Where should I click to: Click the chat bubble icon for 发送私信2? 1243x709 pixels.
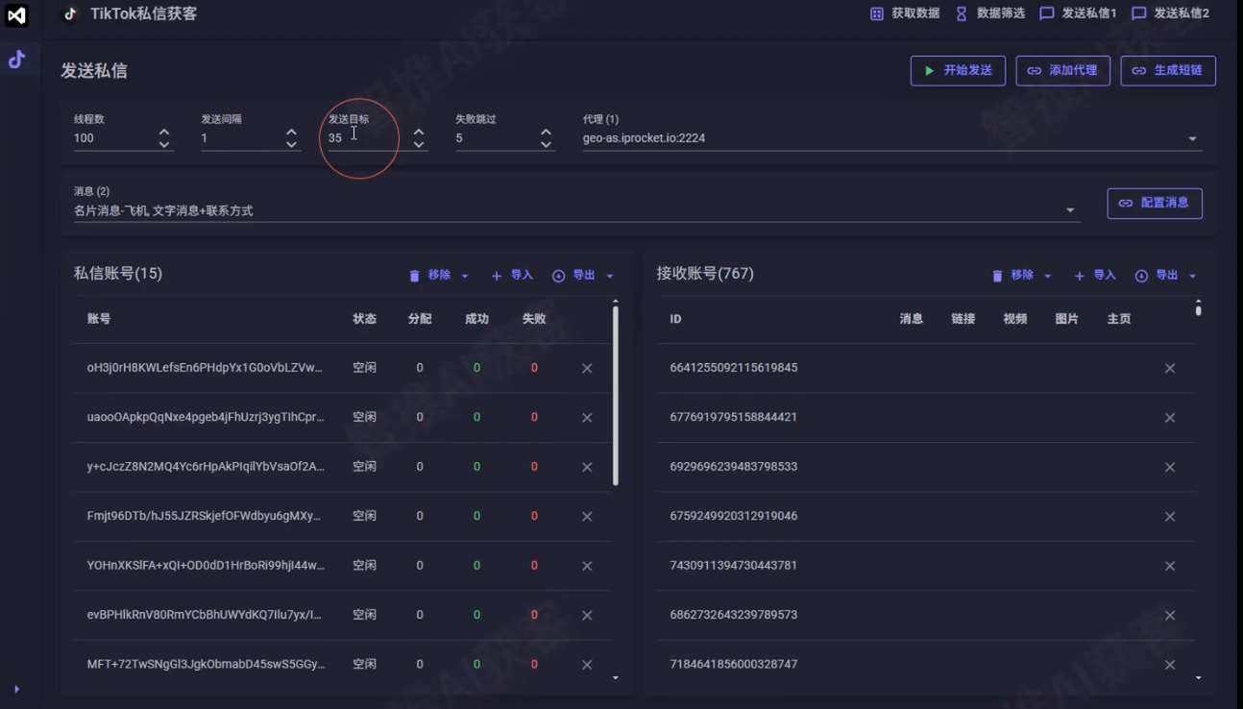[x=1140, y=13]
